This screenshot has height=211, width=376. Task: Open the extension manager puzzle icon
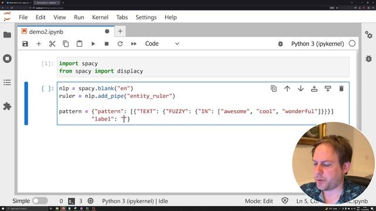click(7, 106)
